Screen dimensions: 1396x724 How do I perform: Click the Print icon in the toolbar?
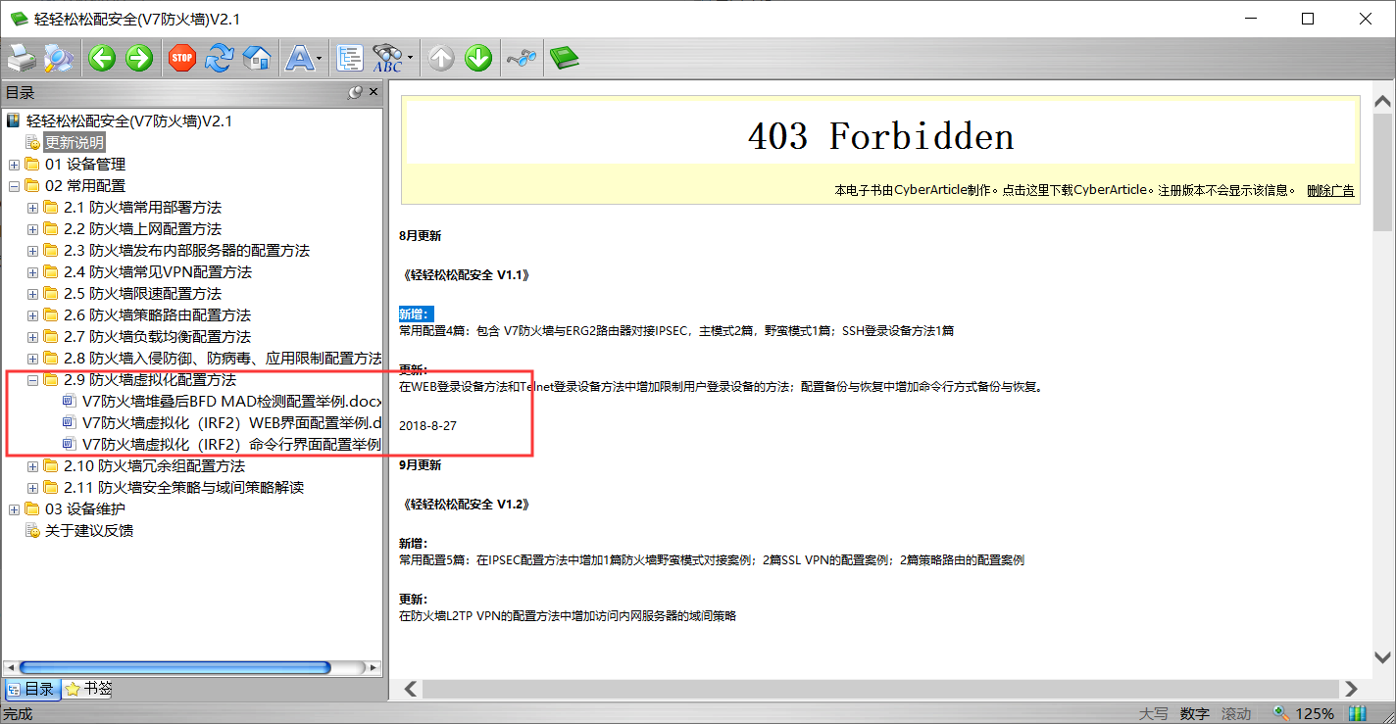click(x=22, y=59)
